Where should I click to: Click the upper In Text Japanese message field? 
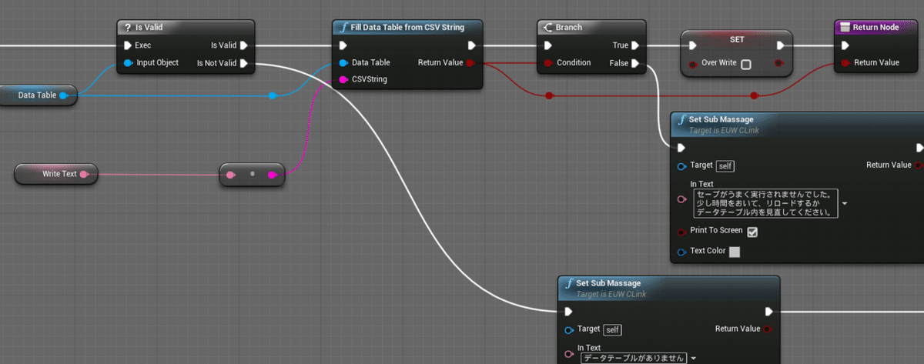pos(765,203)
